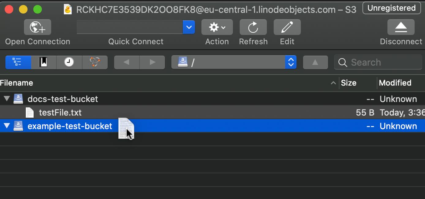Click the Modified column header
The height and width of the screenshot is (199, 425).
(395, 83)
